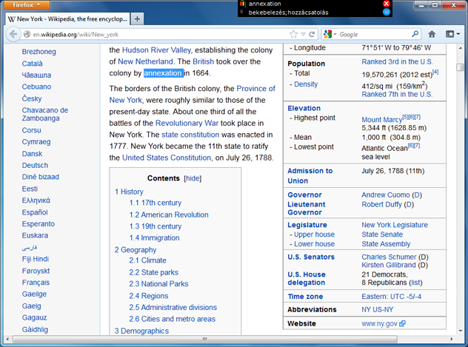Open the Mount Marcy link
Image resolution: width=468 pixels, height=347 pixels.
point(382,120)
